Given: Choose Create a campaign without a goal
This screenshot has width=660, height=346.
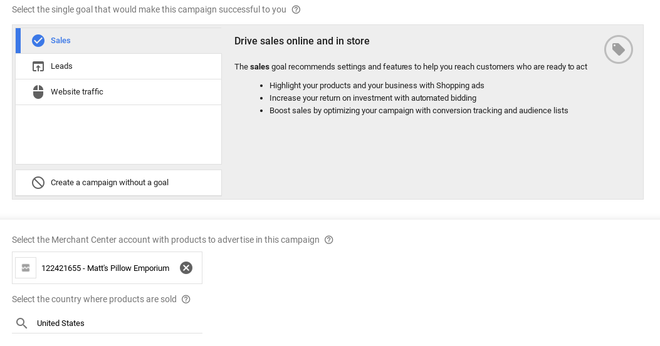Looking at the screenshot, I should pos(110,183).
